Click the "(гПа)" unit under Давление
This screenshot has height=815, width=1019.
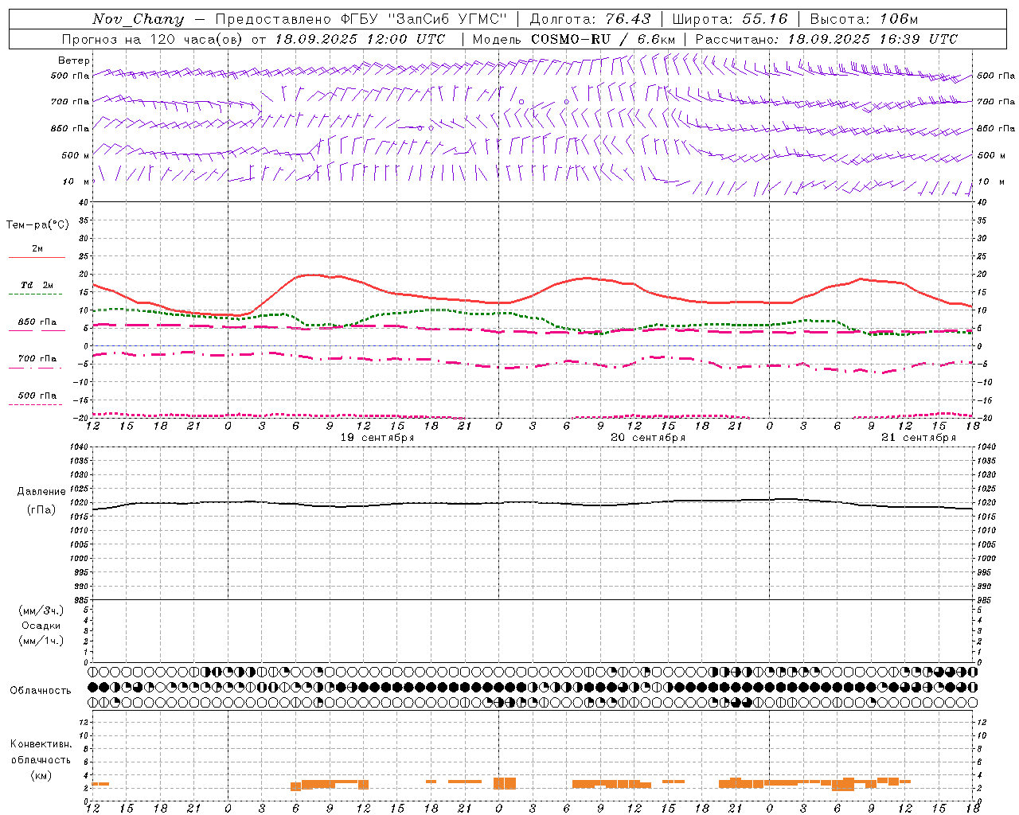(41, 510)
